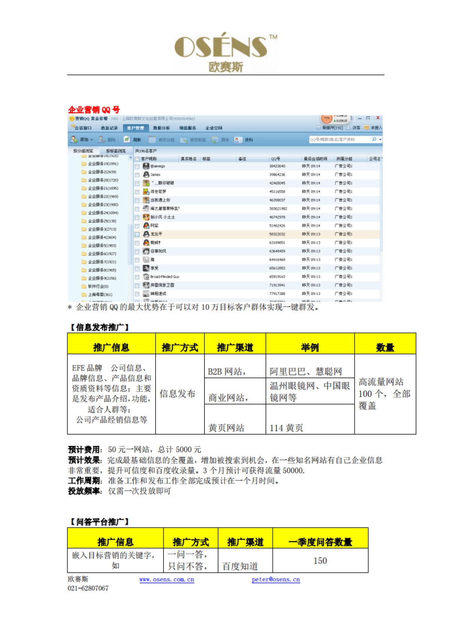Open the search box dropdown arrow
The width and height of the screenshot is (451, 639).
[x=380, y=140]
